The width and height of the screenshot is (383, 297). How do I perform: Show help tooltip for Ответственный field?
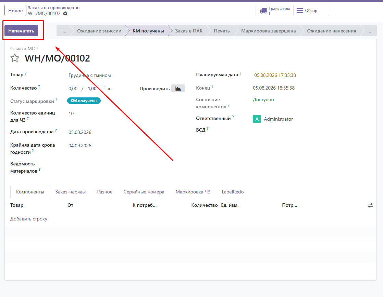[233, 117]
